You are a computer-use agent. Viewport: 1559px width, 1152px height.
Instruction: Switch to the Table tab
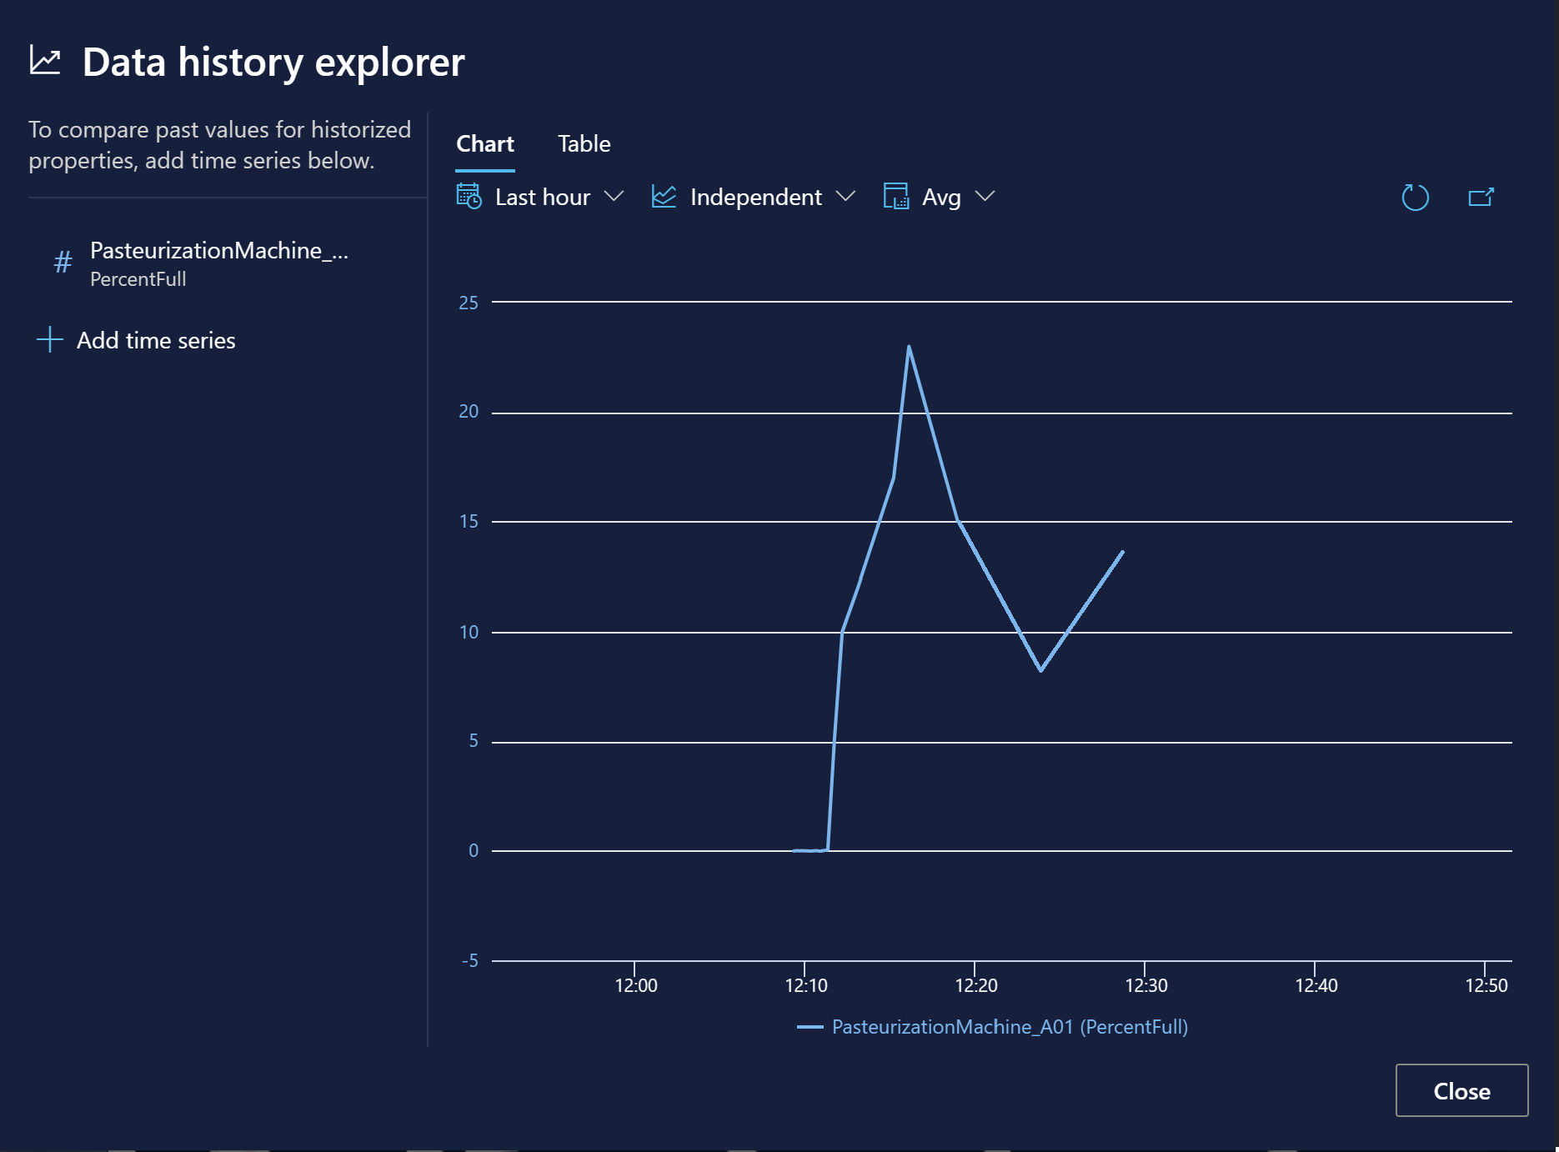[584, 144]
